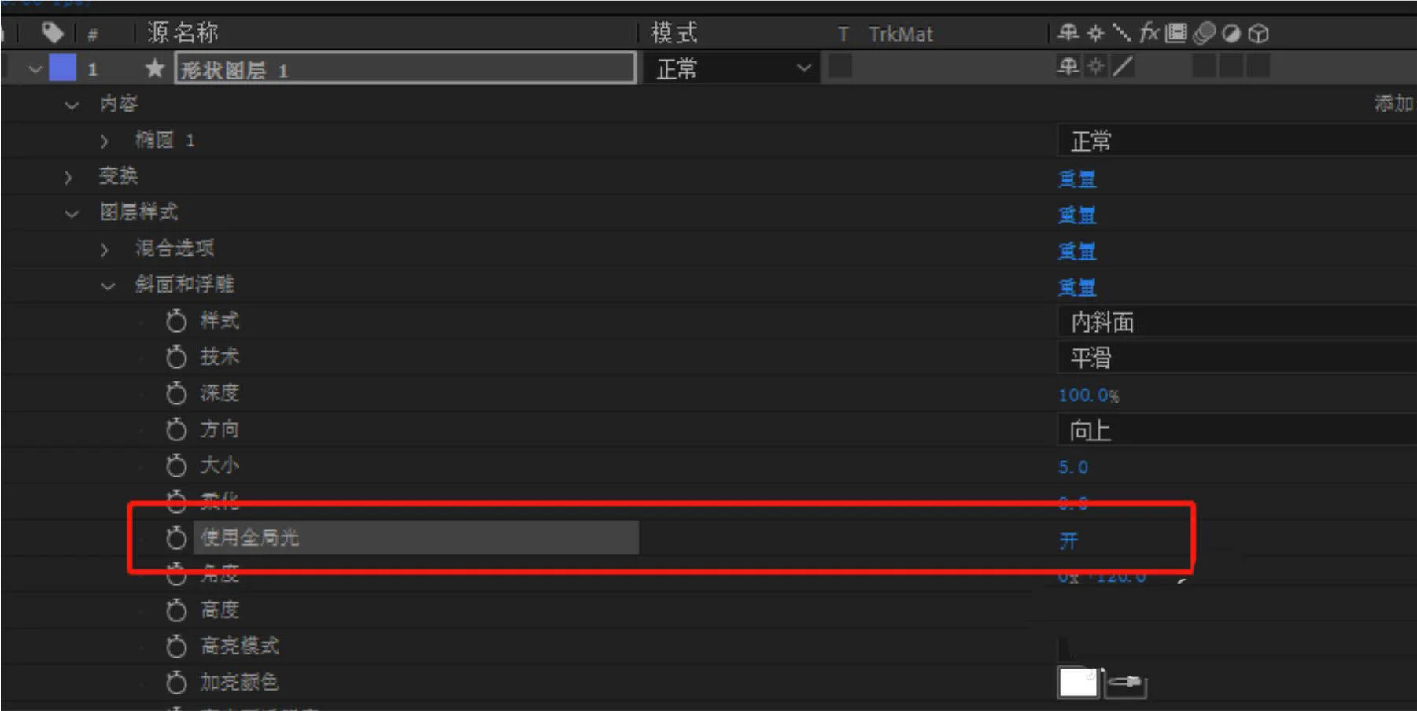
Task: Enable the stopwatch for 深度 property
Action: point(176,393)
